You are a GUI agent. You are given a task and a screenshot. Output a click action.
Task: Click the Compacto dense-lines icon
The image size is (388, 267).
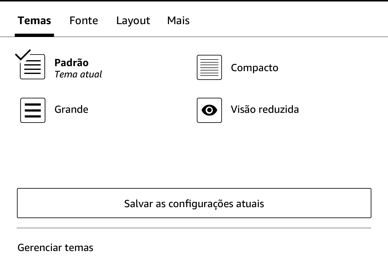(209, 67)
